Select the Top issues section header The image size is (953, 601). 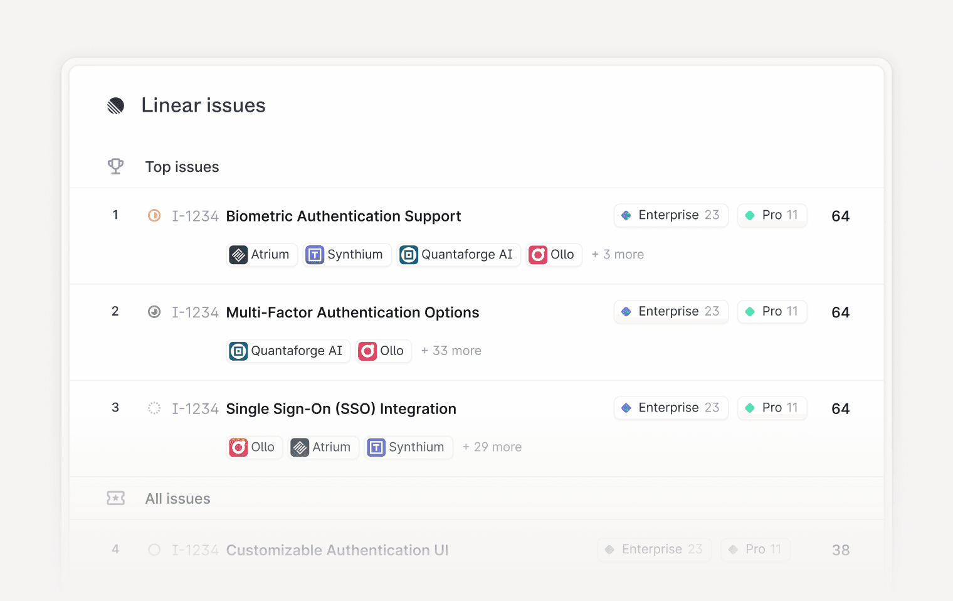pos(182,166)
